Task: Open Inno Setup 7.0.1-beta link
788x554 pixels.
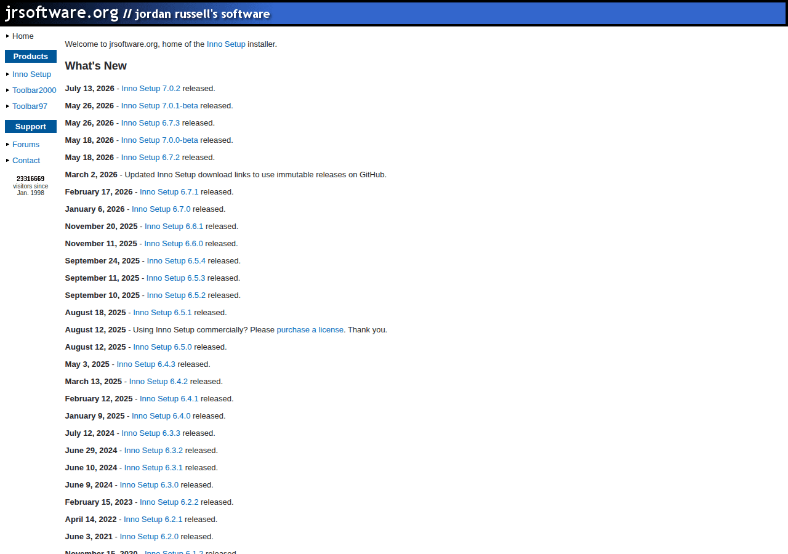Action: click(159, 106)
